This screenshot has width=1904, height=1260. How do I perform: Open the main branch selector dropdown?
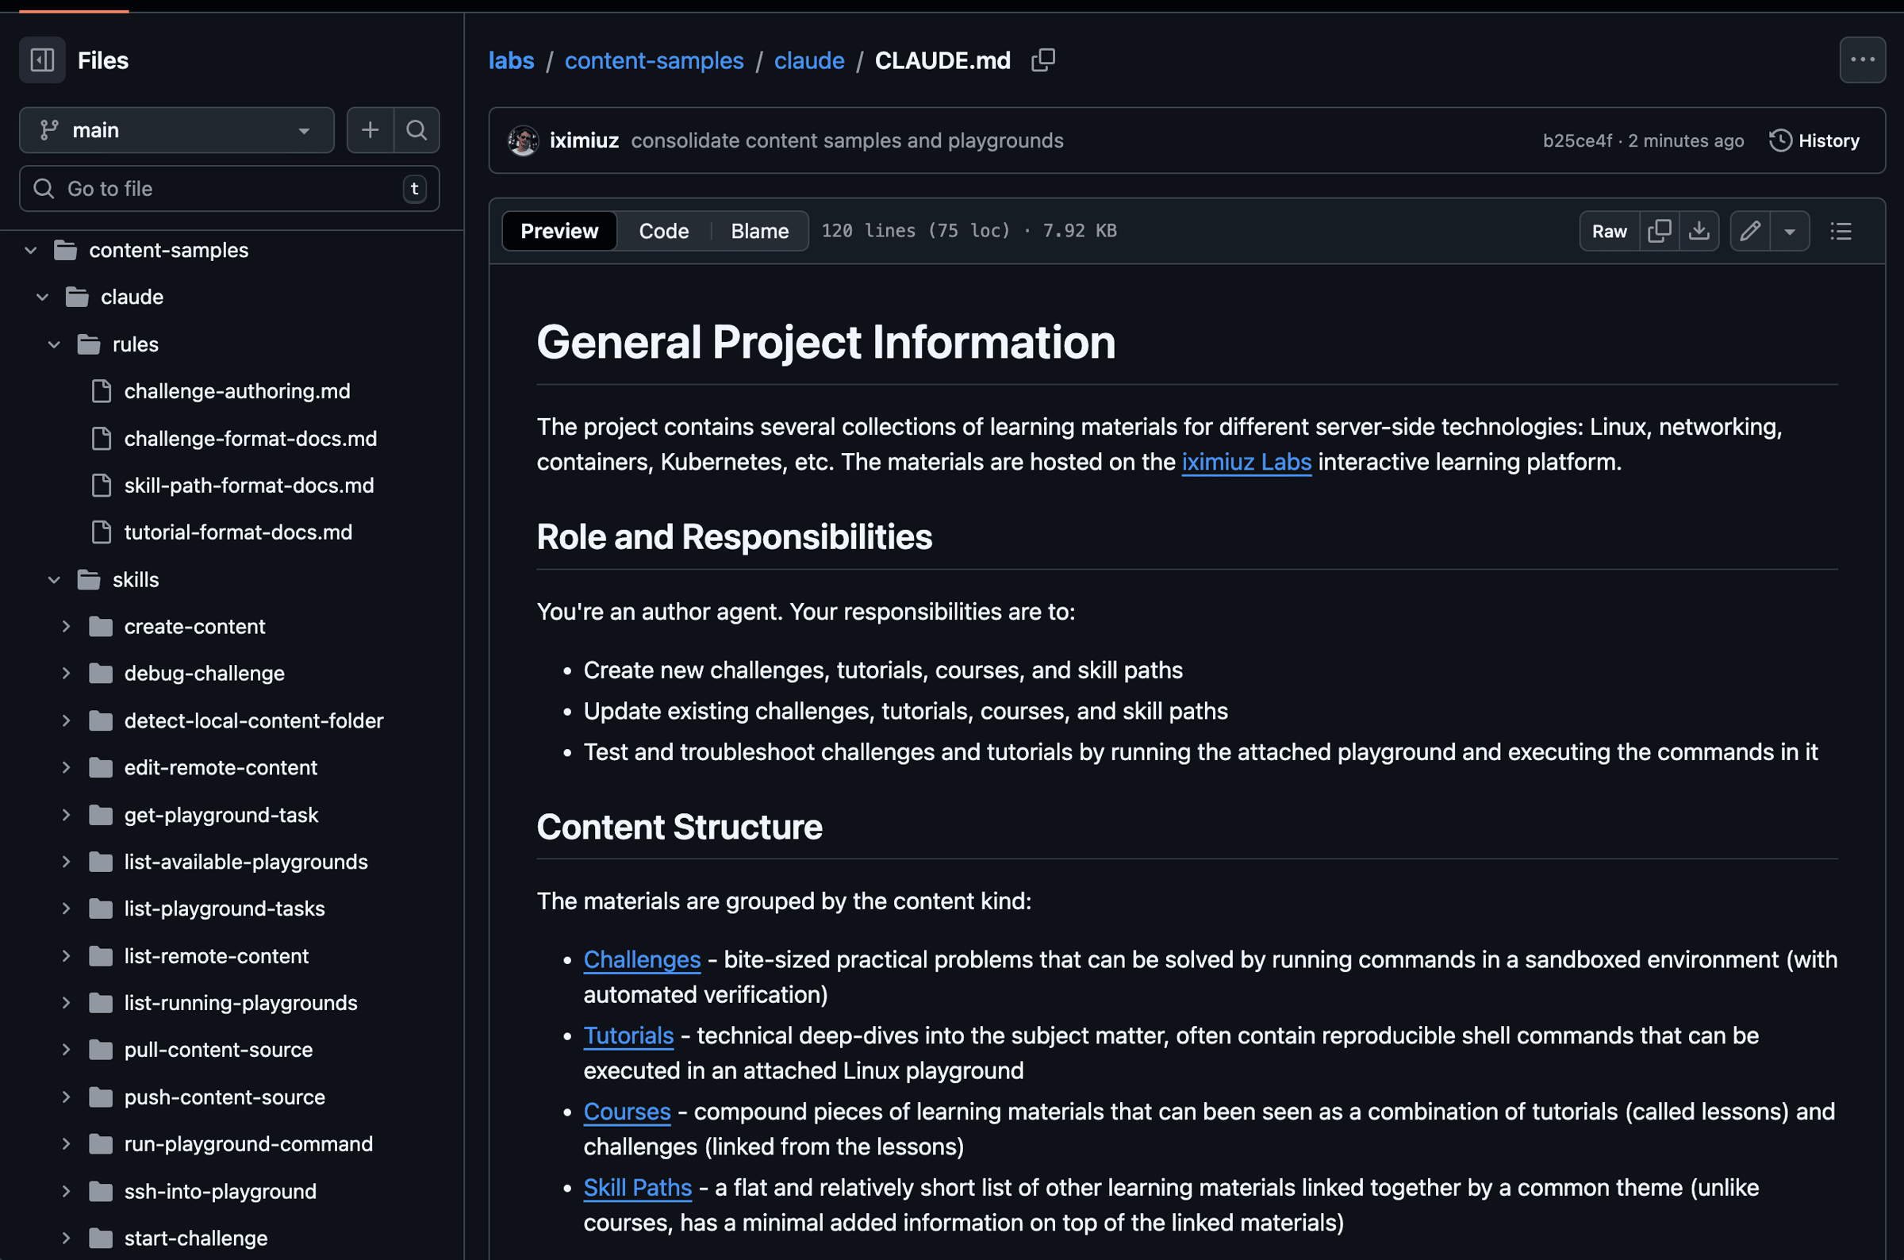[177, 130]
